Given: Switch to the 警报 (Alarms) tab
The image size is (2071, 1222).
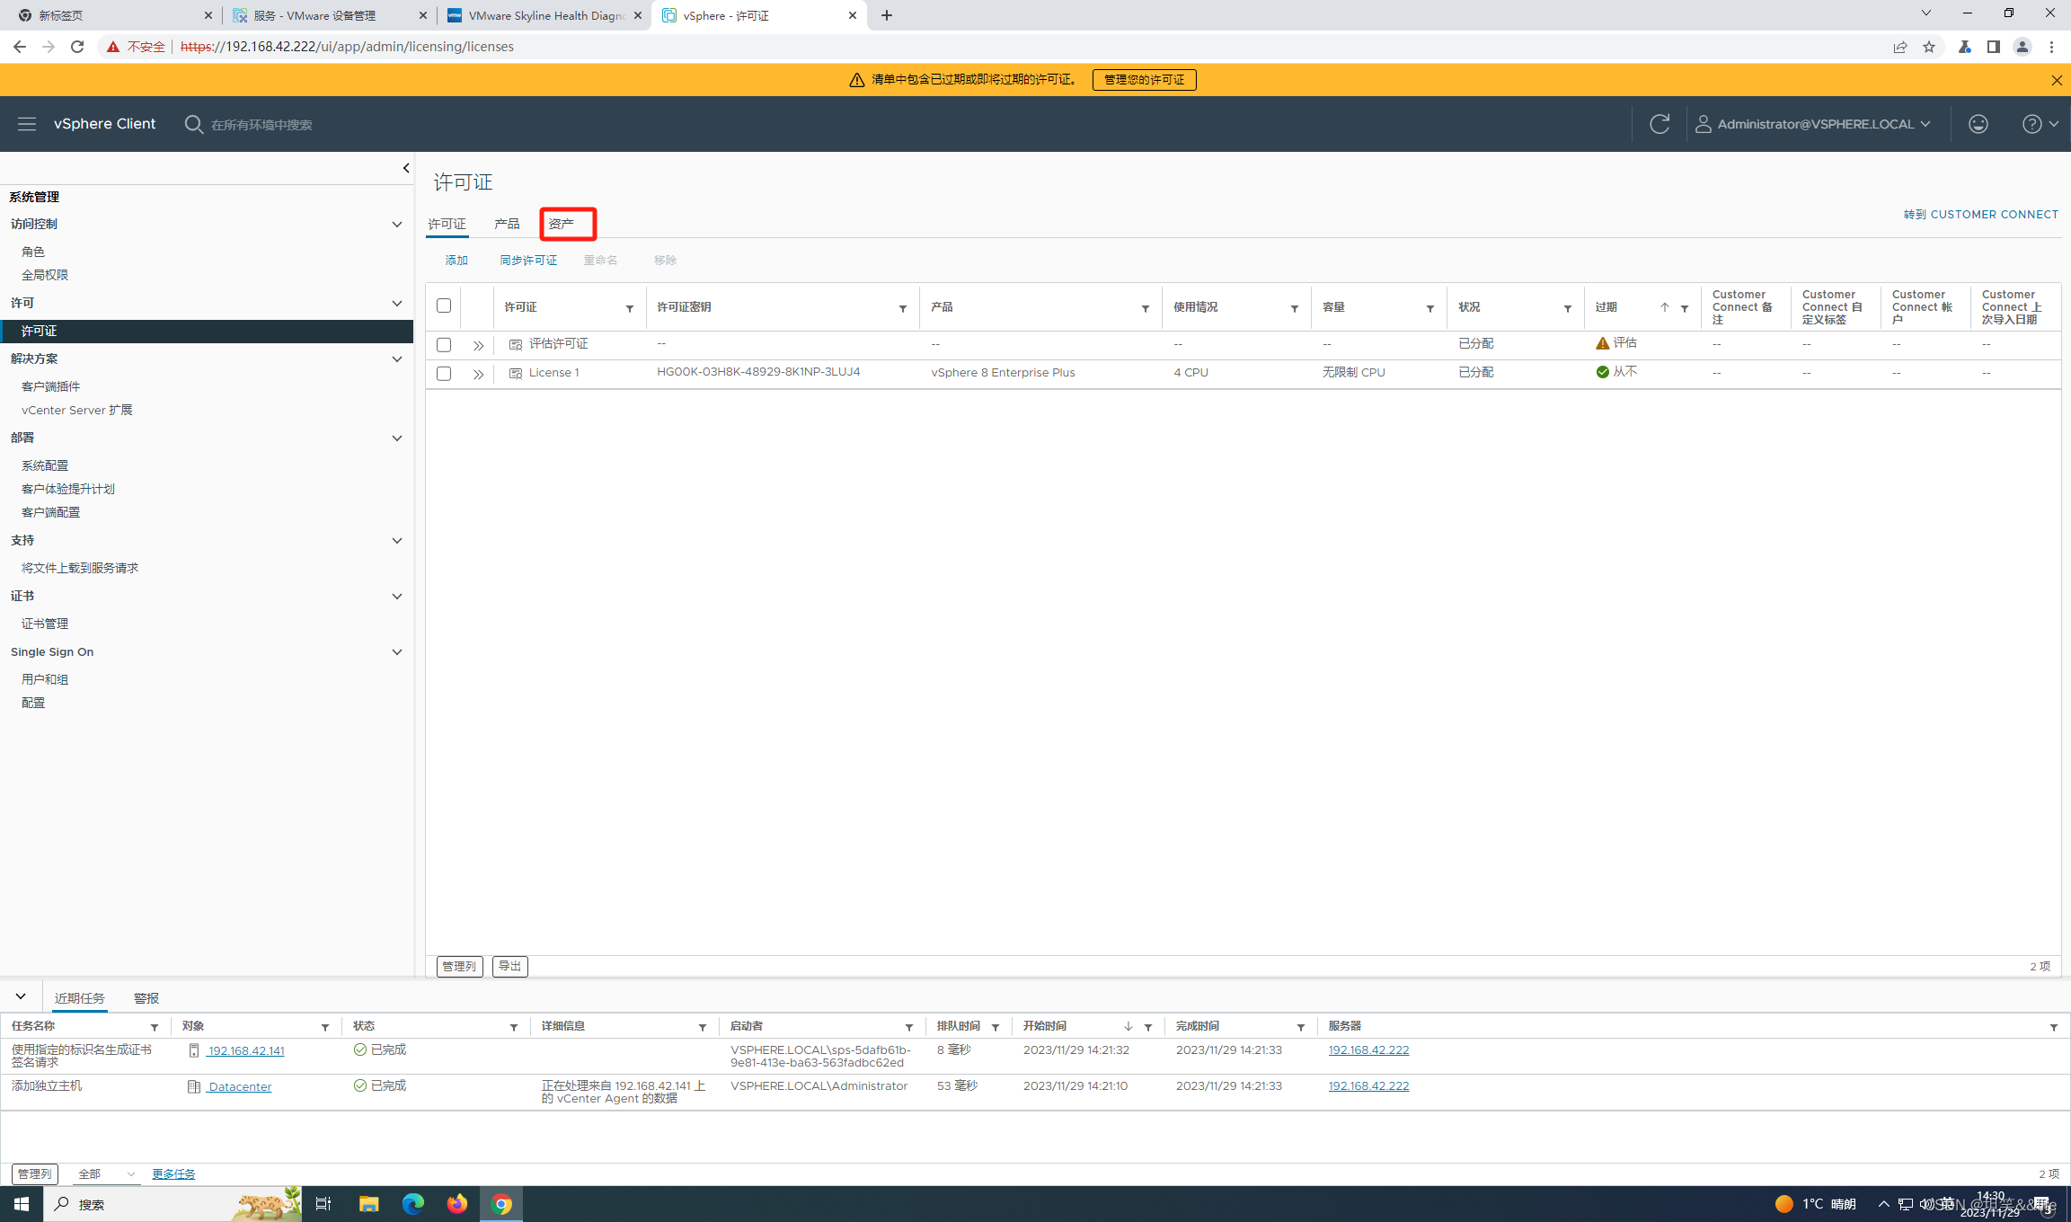Looking at the screenshot, I should point(146,998).
